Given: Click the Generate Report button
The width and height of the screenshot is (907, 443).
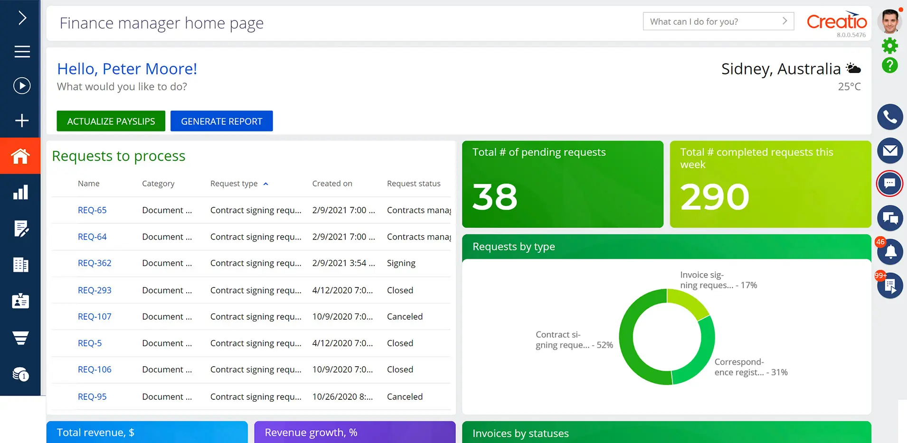Looking at the screenshot, I should [221, 121].
